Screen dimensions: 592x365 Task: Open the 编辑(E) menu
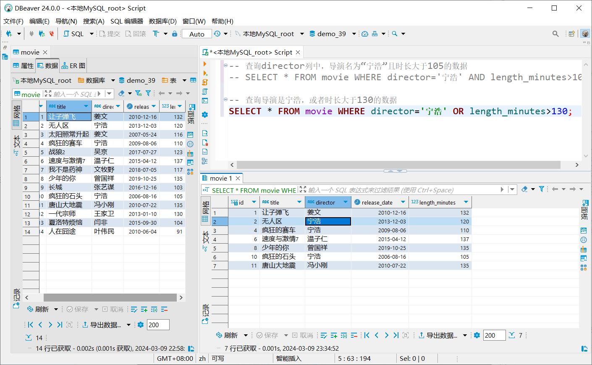coord(39,21)
